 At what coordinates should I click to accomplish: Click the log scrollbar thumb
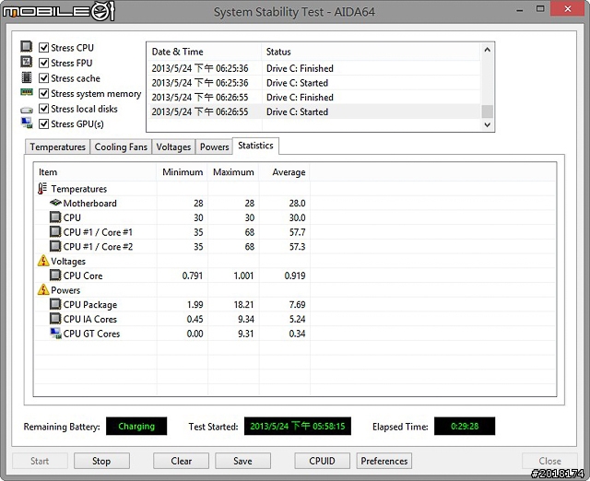point(488,111)
